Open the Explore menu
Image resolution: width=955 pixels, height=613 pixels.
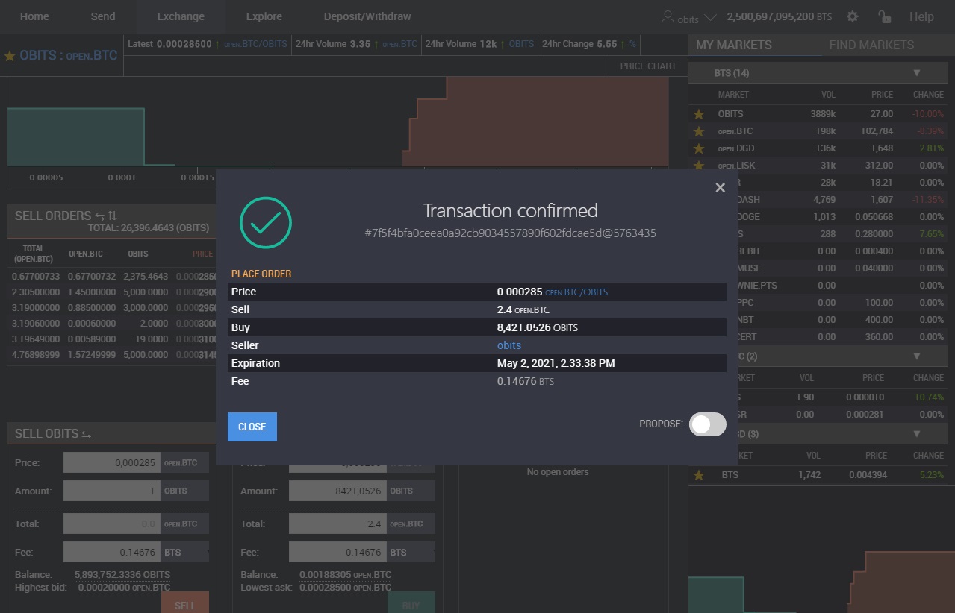[264, 16]
